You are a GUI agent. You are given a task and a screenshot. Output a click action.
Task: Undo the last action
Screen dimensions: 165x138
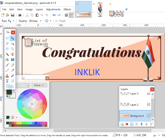(x=54, y=15)
